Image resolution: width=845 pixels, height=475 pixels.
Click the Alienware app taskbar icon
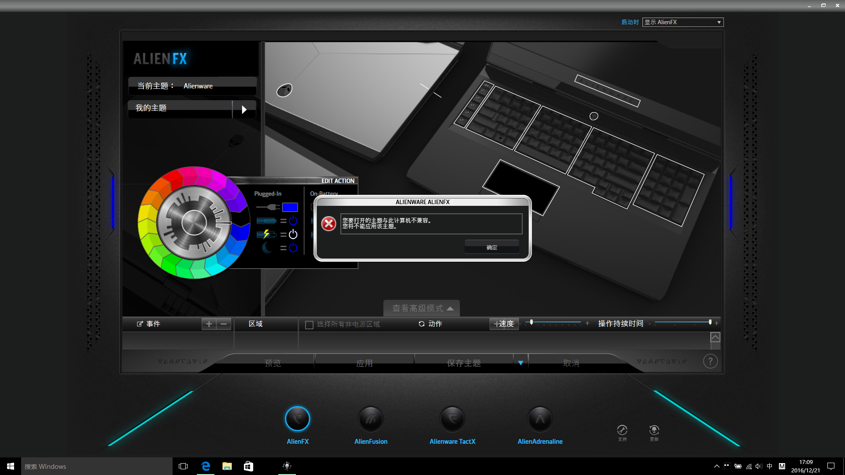pos(287,466)
